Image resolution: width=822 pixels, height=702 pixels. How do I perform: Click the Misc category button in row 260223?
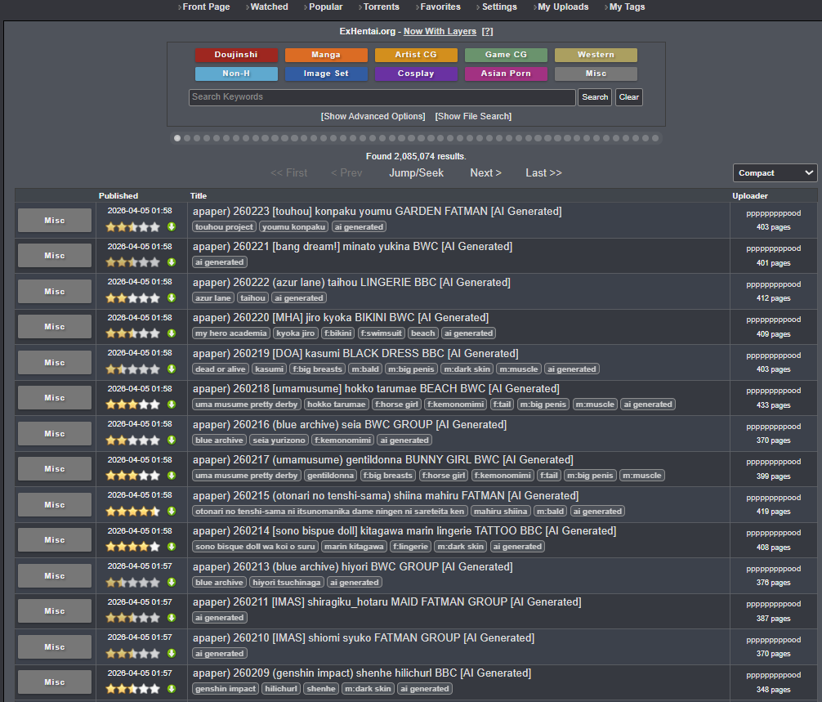(55, 220)
